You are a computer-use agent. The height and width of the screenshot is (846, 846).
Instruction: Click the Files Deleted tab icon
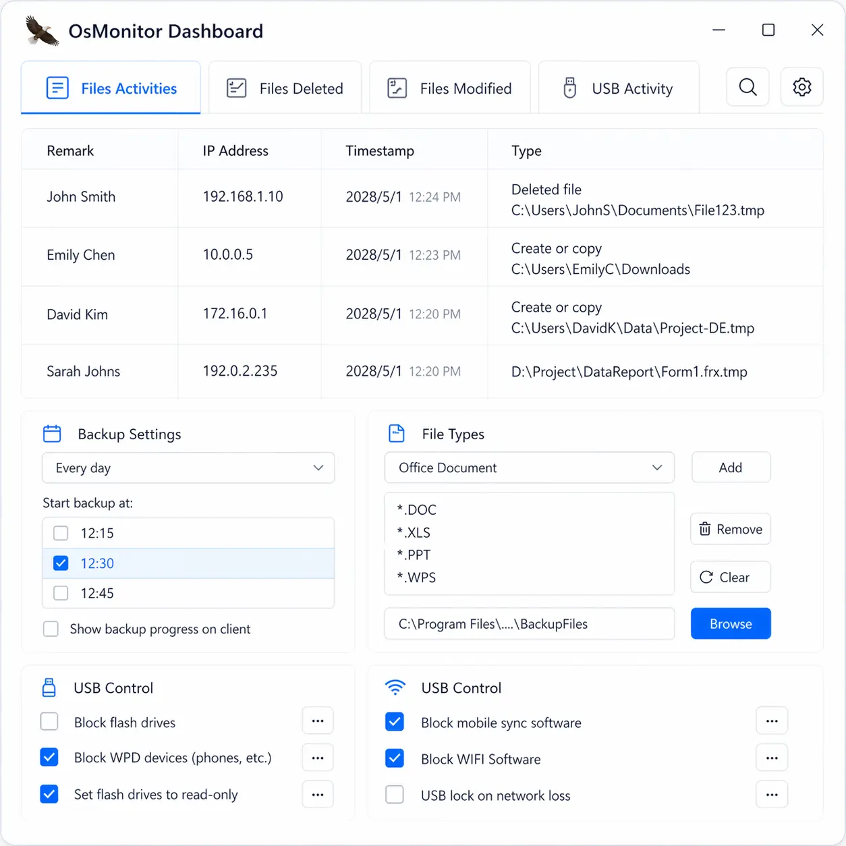click(236, 88)
